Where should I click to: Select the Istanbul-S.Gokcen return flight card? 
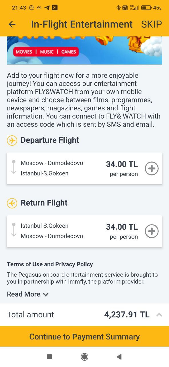coord(84,231)
